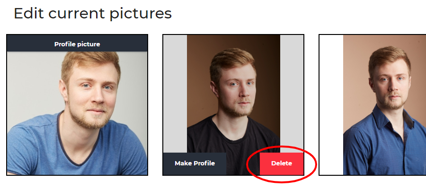Screen dimensions: 426x189
Task: Click the Edit current pictures heading
Action: coord(93,13)
